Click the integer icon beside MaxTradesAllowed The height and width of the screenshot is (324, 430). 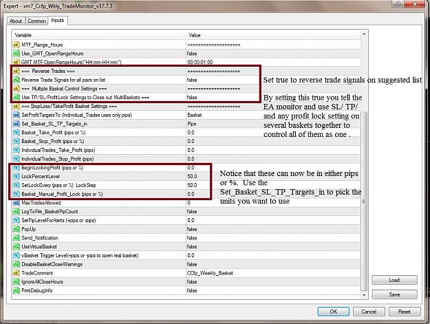coord(17,202)
